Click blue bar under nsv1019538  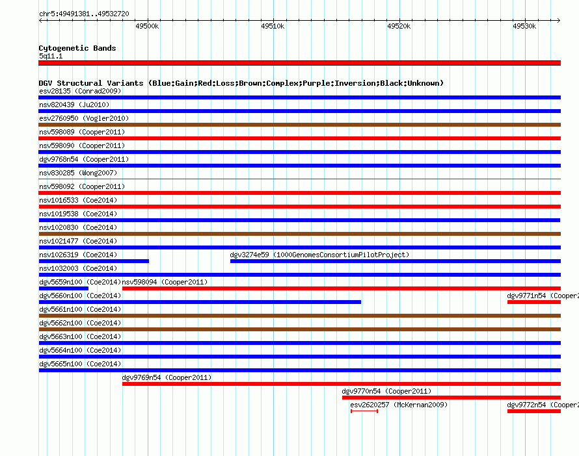tap(299, 220)
